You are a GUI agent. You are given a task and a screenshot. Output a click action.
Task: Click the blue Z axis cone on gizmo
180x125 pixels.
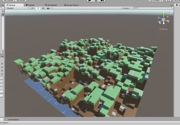[160, 18]
